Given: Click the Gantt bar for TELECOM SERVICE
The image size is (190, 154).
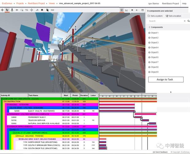Looking at the screenshot, I should [x=145, y=120].
